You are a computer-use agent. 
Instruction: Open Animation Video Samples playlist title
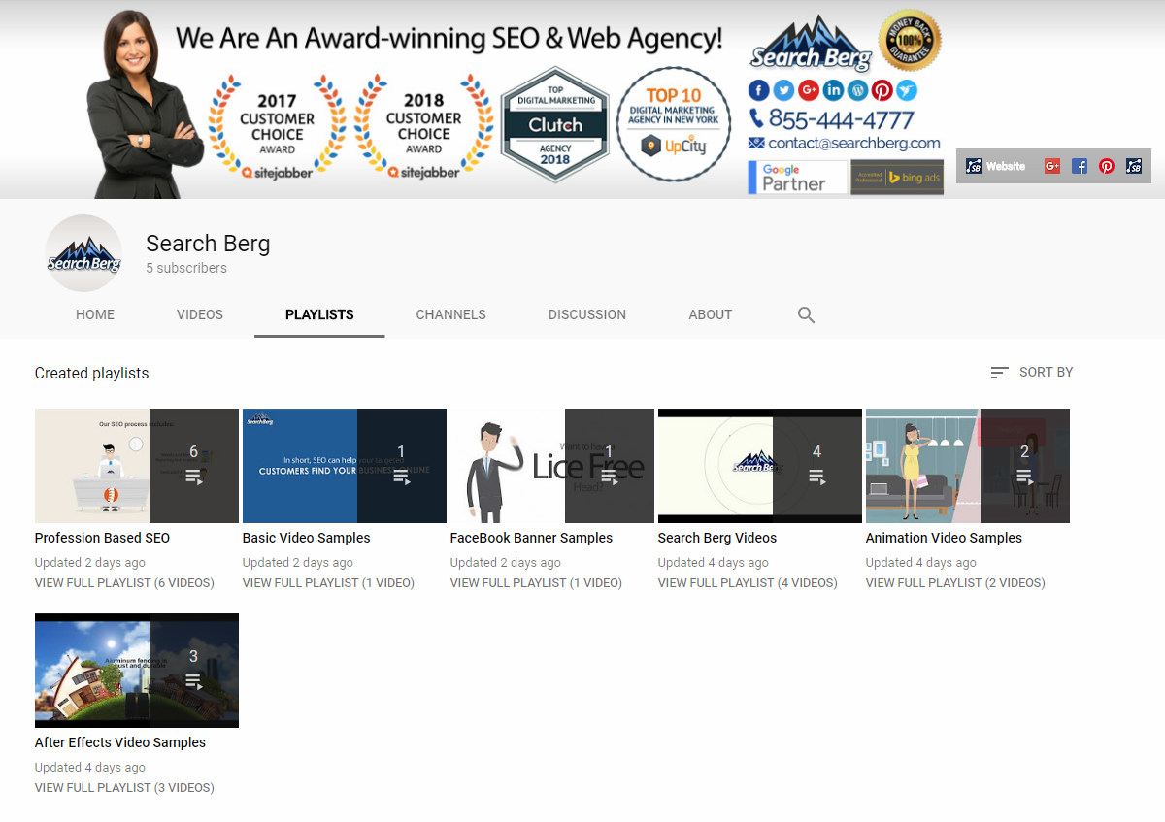coord(944,538)
